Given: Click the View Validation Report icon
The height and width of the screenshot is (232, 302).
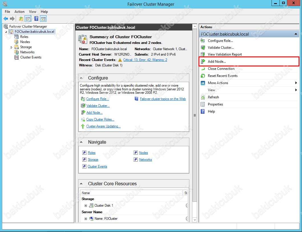Looking at the screenshot, I should coord(203,54).
